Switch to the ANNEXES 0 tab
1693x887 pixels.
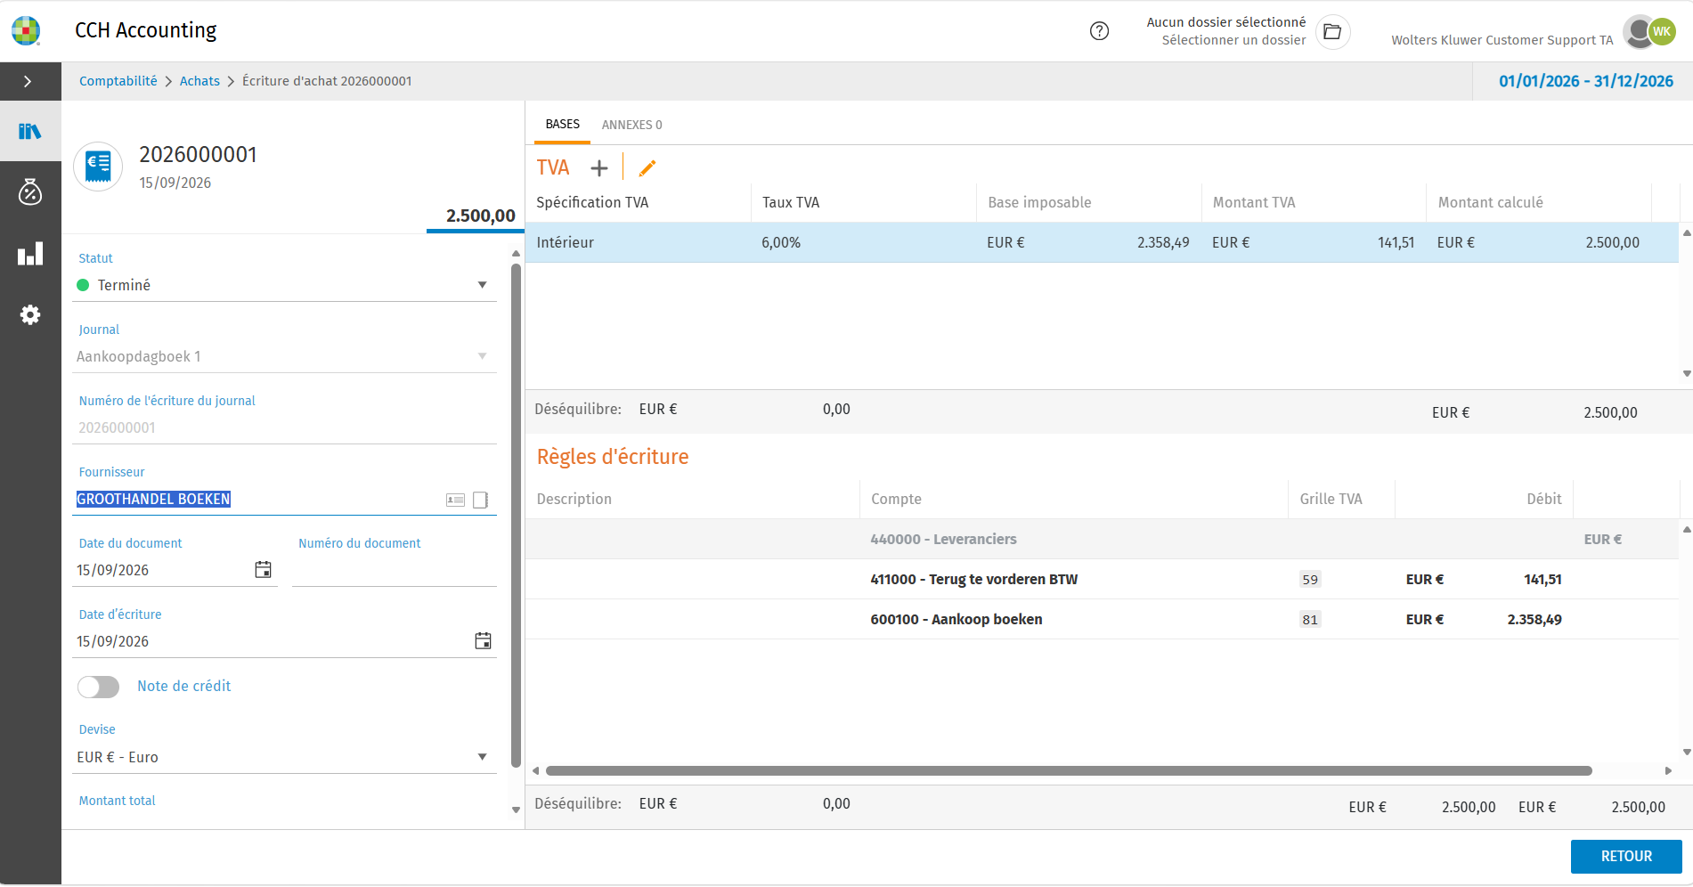pos(631,125)
